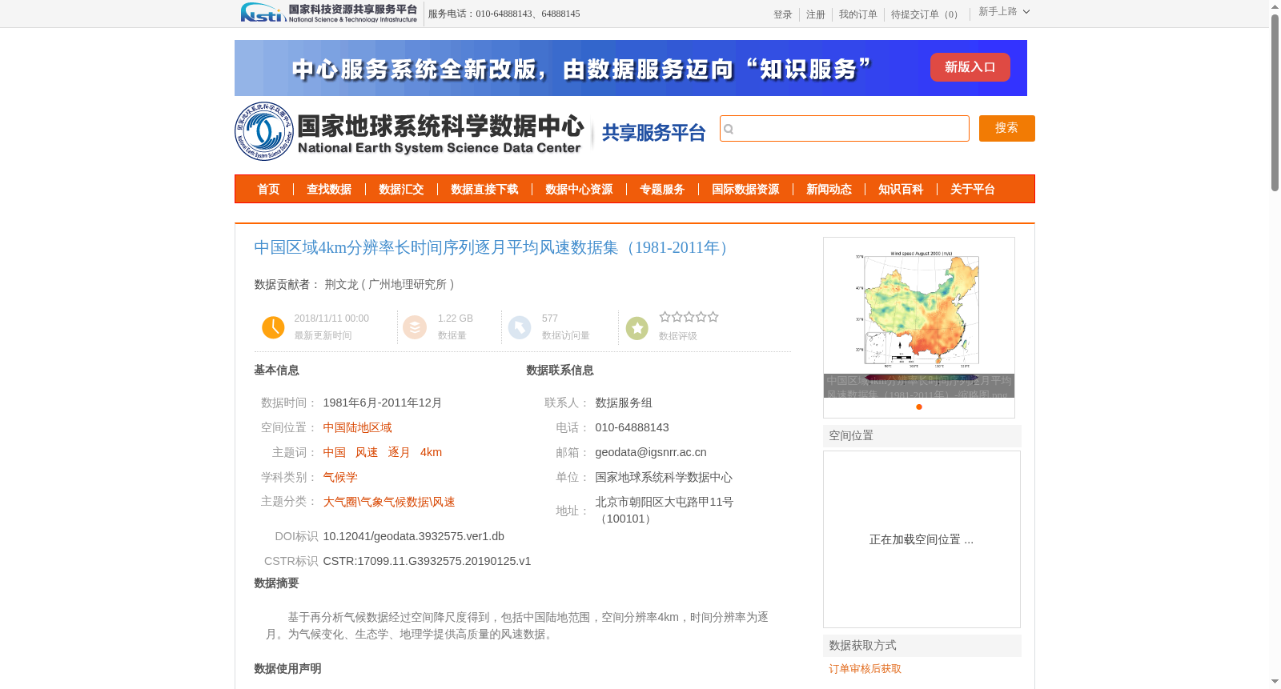This screenshot has width=1281, height=689.
Task: Click the green star rating badge icon
Action: click(x=637, y=328)
